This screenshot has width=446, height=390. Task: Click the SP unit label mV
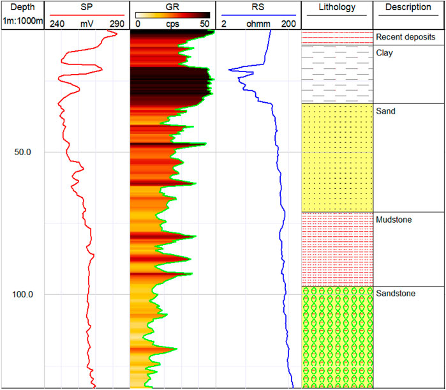[87, 24]
